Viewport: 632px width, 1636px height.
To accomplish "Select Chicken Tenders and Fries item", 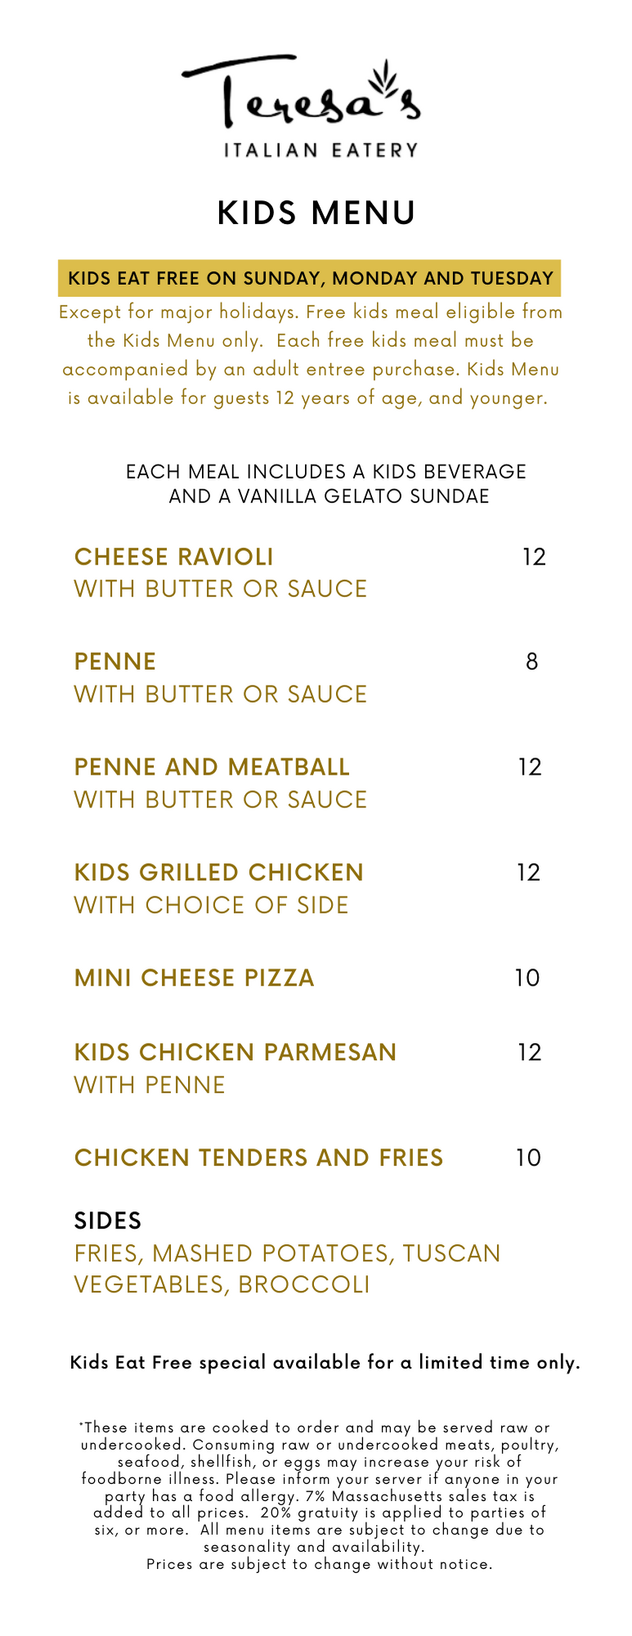I will pos(258,1158).
